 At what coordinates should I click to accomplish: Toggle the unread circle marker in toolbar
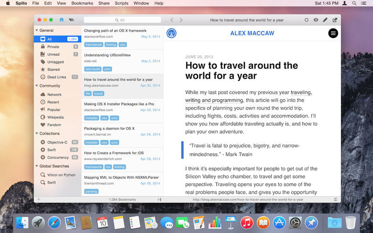click(306, 20)
